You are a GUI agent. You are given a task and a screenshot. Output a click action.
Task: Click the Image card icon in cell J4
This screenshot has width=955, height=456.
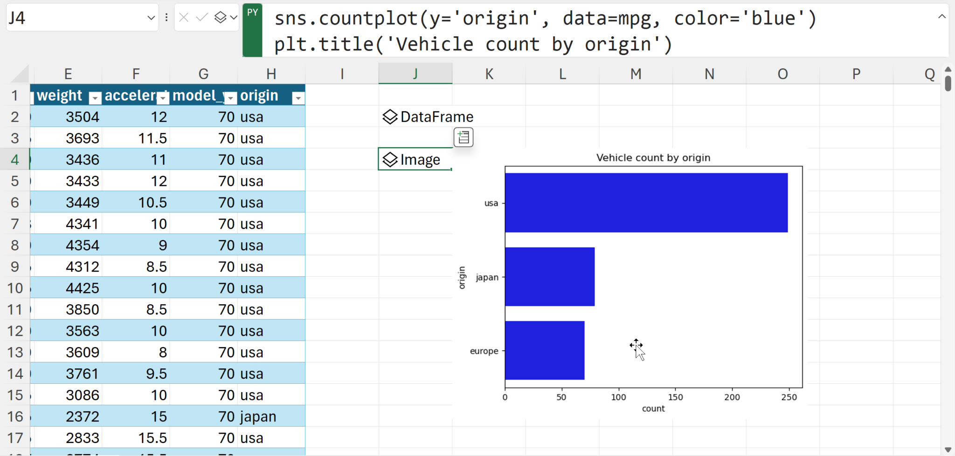390,159
